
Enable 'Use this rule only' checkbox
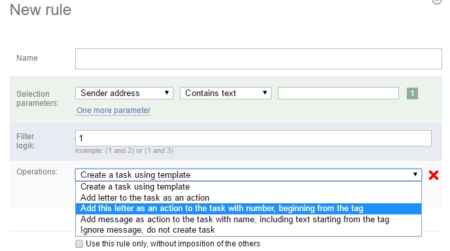point(79,244)
